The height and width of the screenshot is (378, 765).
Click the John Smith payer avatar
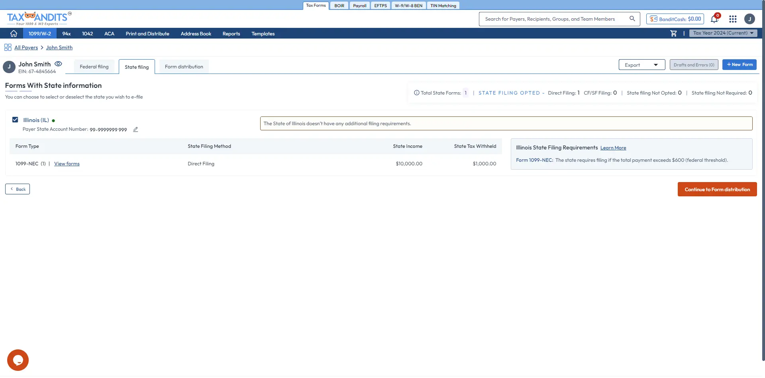click(x=9, y=67)
